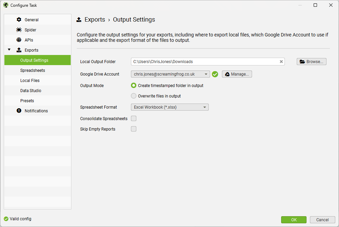Screen dimensions: 339x227
Task: Select Create timestamped folder in output
Action: coord(134,86)
